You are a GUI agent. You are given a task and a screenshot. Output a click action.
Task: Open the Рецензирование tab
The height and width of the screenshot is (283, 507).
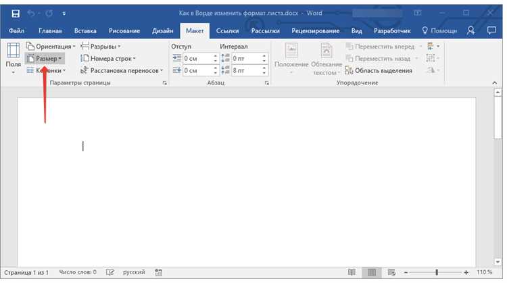315,30
